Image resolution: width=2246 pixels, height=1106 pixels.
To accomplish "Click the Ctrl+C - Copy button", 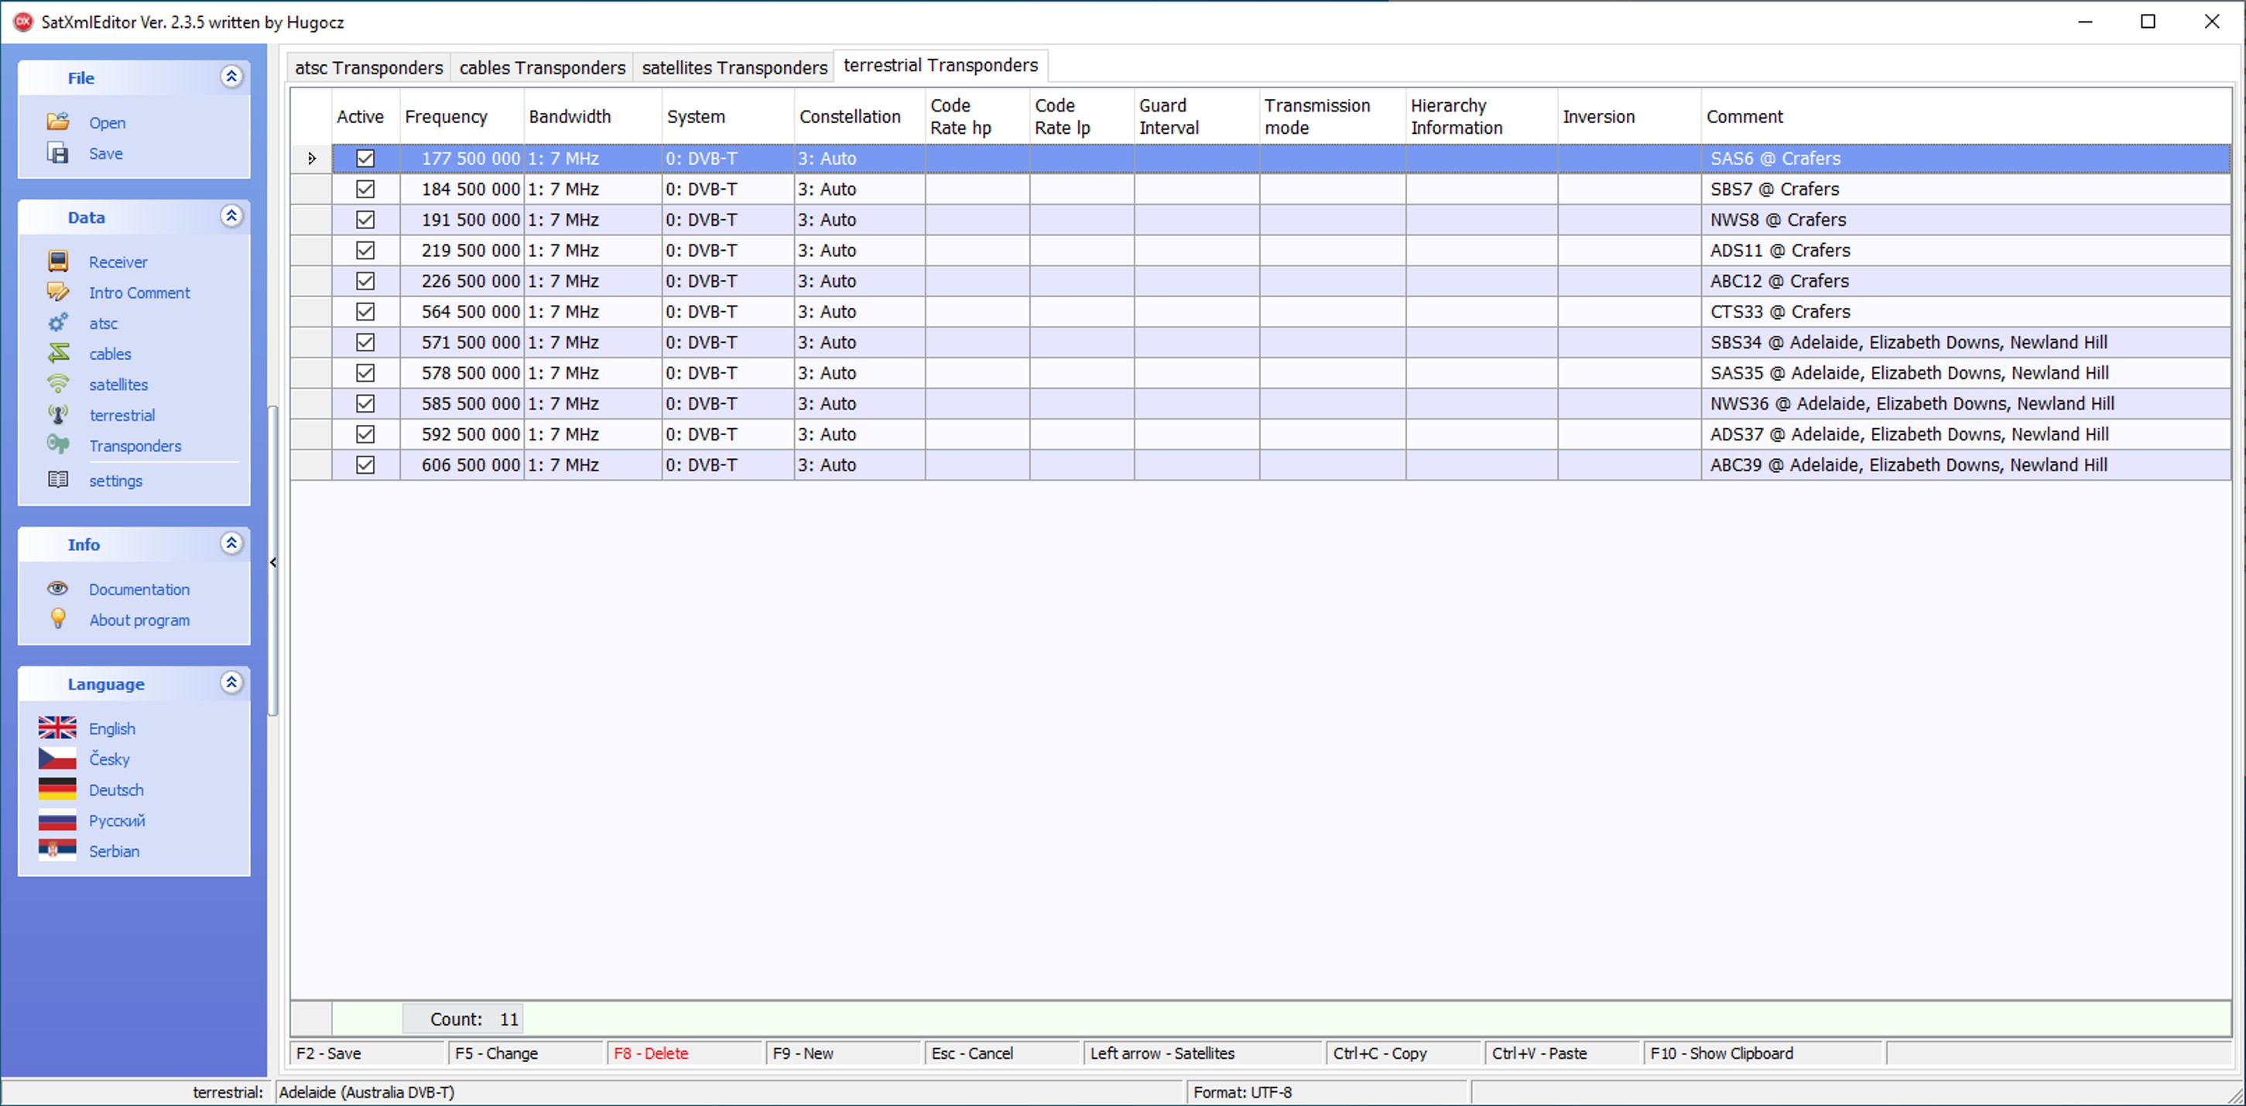I will [x=1404, y=1053].
